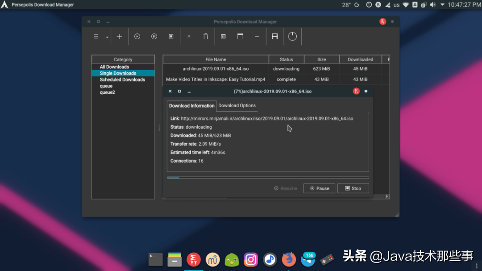Select the archlinux-2019.09.01-x86_64.iso row
Viewport: 482px width, 271px height.
point(276,69)
